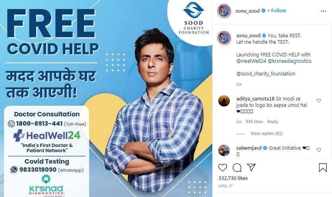View aditya_samota18's profile avatar
The image size is (332, 197).
[x=224, y=101]
